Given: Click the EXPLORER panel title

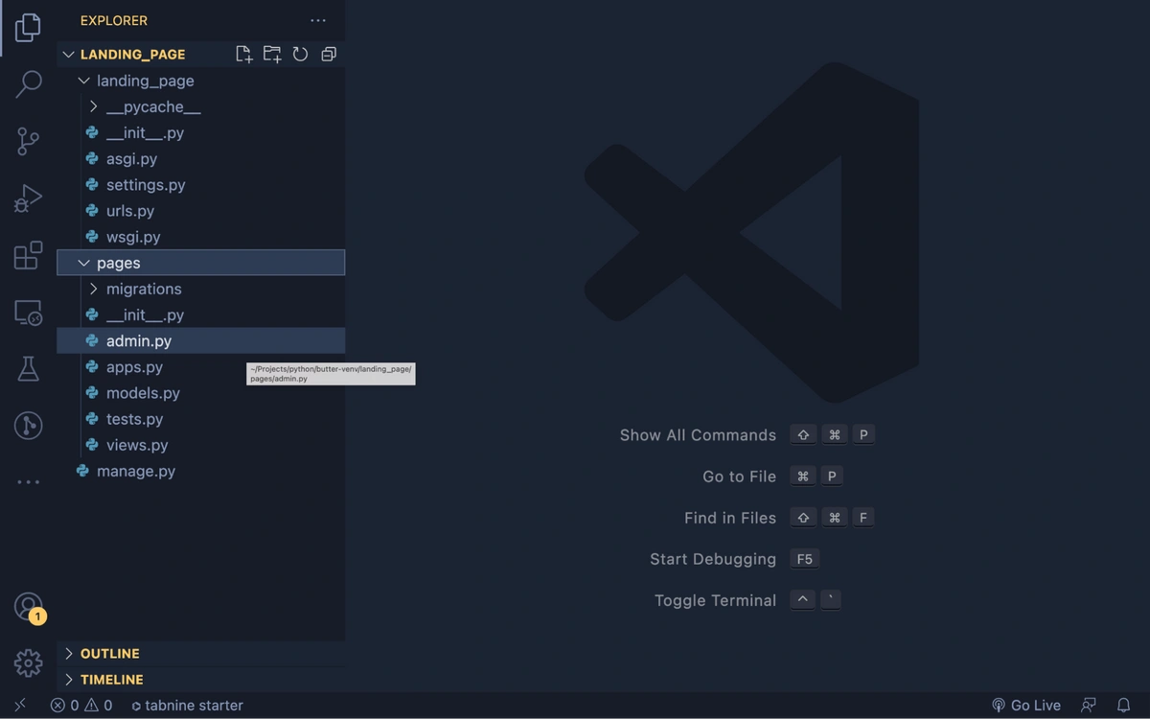Looking at the screenshot, I should tap(114, 20).
